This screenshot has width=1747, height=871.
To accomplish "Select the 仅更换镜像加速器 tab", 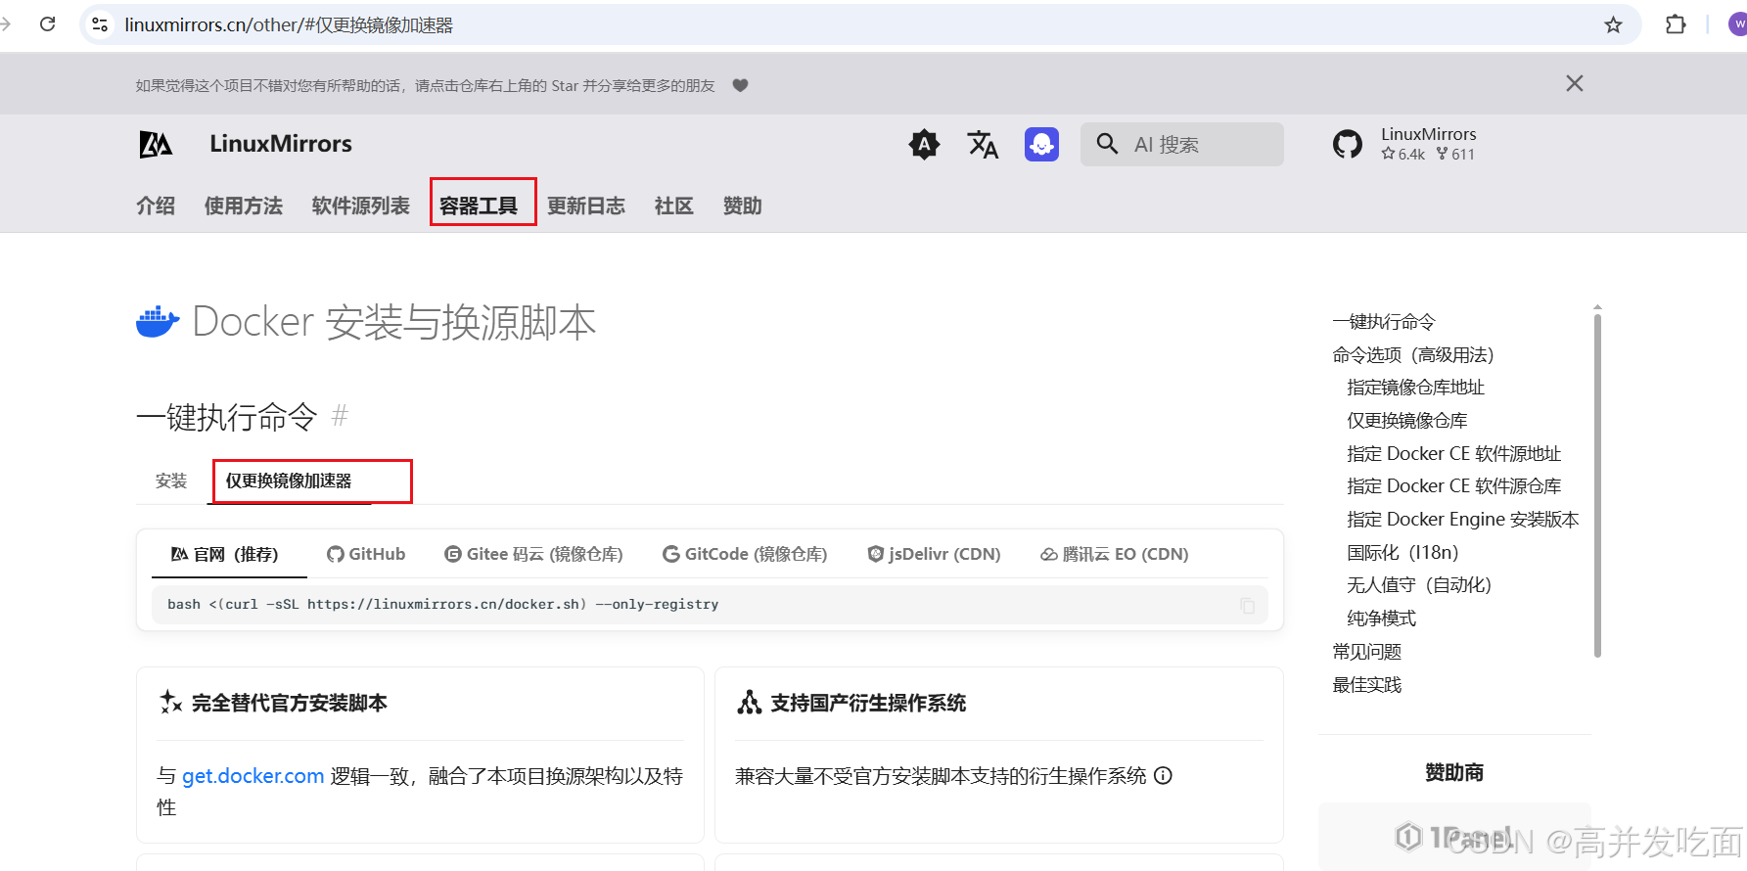I will pos(289,481).
